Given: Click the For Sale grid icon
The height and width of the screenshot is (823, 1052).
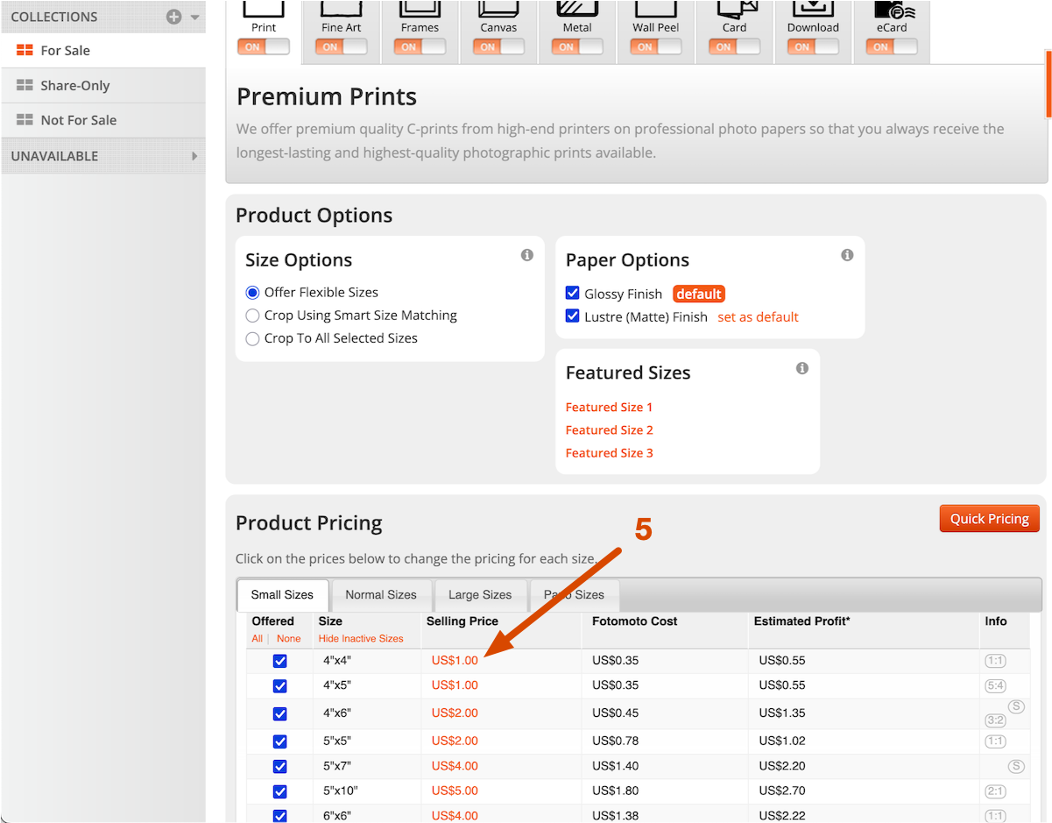Looking at the screenshot, I should point(25,51).
